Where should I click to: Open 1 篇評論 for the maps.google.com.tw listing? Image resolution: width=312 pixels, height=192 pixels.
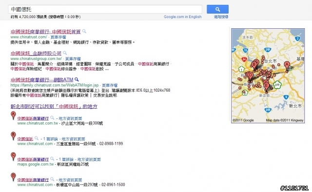click(66, 159)
